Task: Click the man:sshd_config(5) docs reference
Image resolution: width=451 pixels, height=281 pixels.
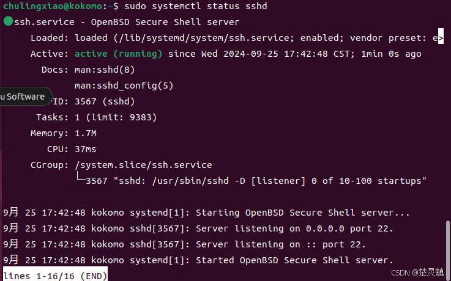Action: point(124,86)
